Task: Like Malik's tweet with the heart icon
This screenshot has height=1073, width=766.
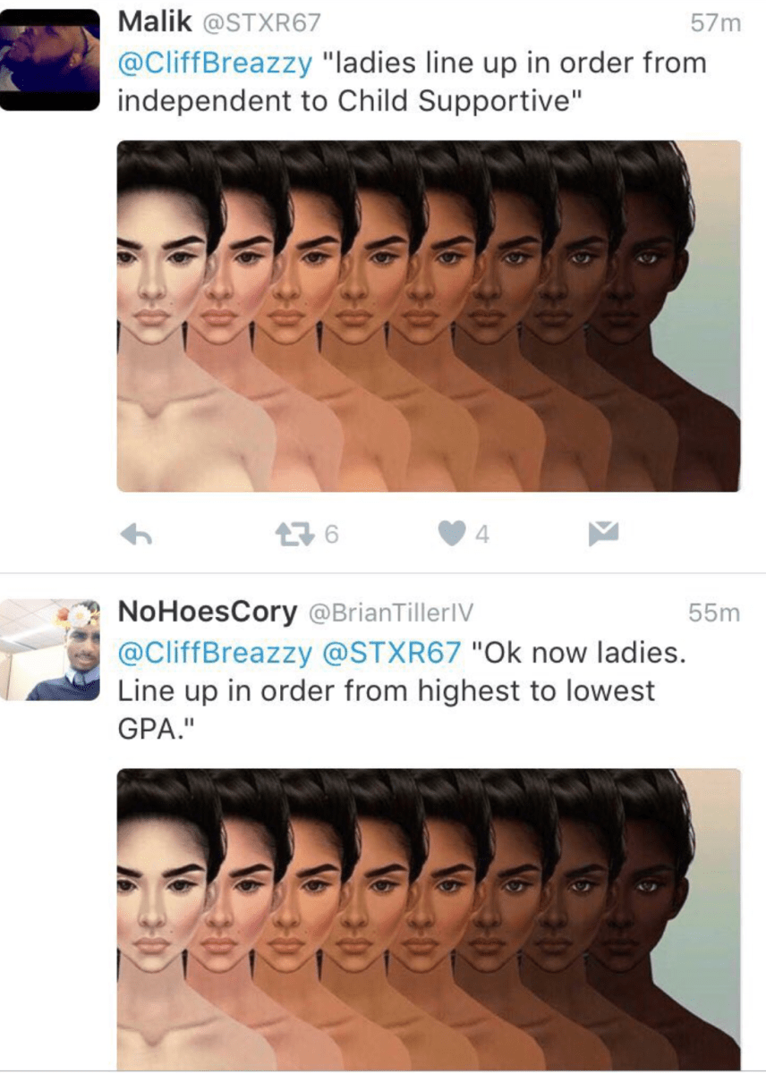Action: pyautogui.click(x=450, y=535)
